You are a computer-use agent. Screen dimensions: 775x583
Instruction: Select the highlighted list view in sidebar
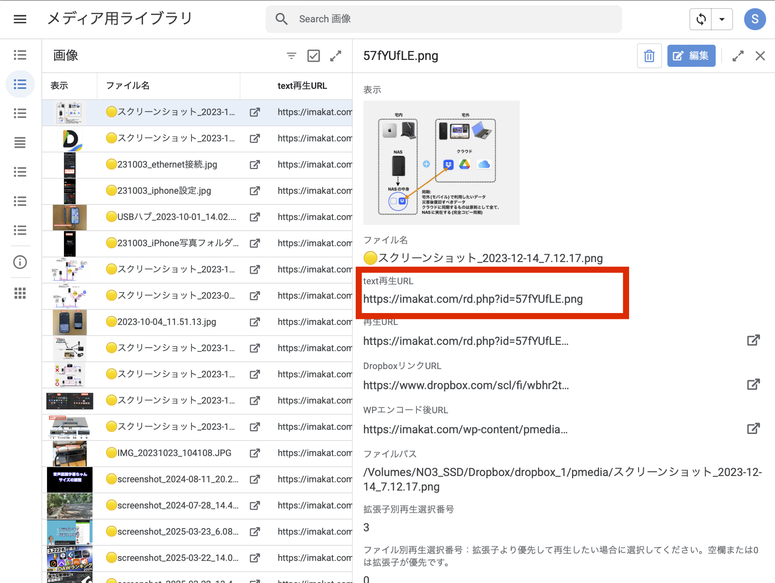pyautogui.click(x=20, y=84)
